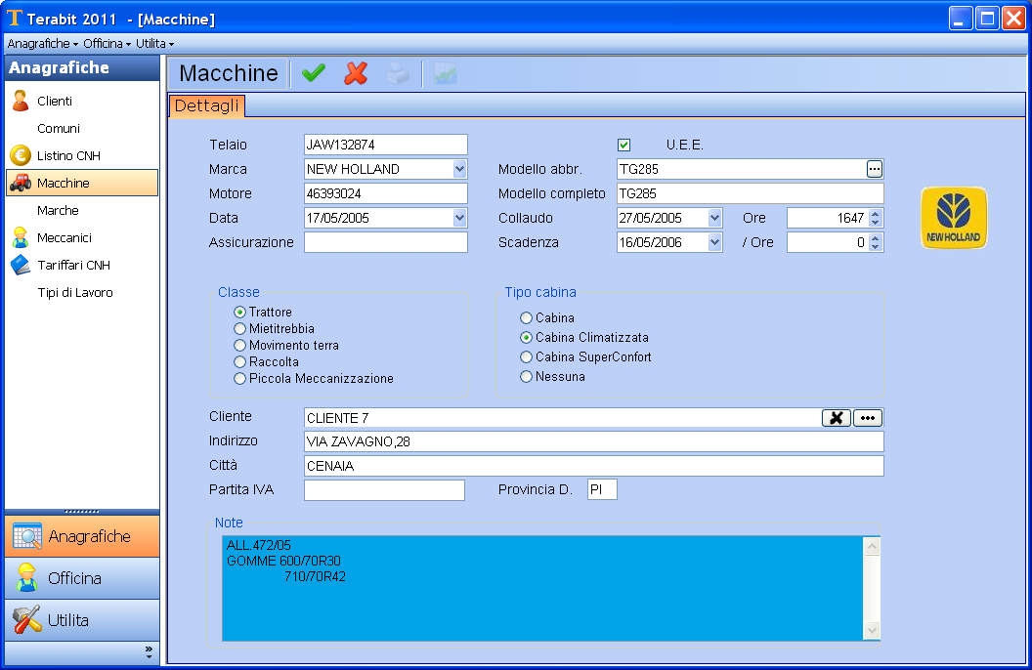Click into the Città input field
Viewport: 1032px width, 670px height.
click(593, 466)
